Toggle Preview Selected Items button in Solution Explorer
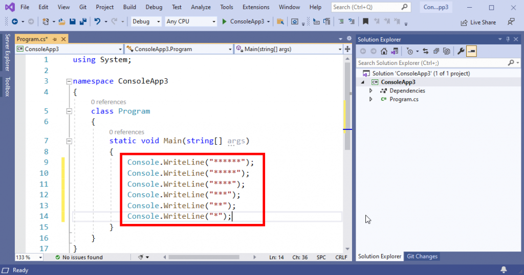 (471, 51)
